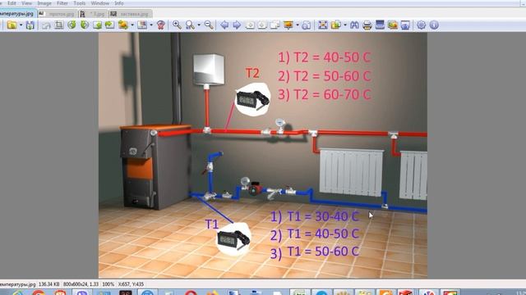
Task: Click the heating diagram image canvas
Action: pyautogui.click(x=263, y=155)
